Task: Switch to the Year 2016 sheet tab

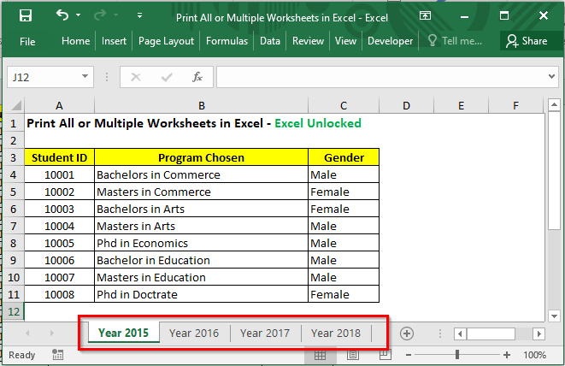Action: click(x=194, y=333)
